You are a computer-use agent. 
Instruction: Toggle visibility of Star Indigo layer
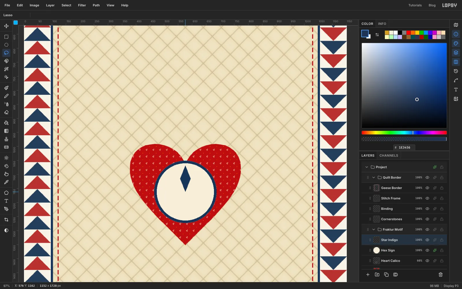tap(427, 240)
